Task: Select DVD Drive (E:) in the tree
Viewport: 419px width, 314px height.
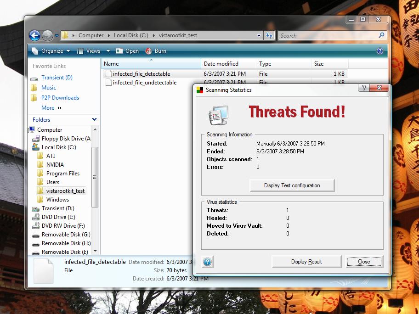Action: 58,217
